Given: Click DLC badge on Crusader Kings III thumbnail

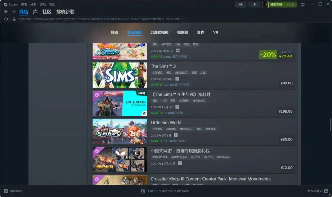Looking at the screenshot, I should pos(97,179).
